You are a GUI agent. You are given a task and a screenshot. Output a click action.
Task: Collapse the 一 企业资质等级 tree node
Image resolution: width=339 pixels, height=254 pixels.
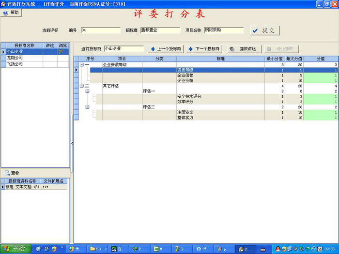point(81,64)
